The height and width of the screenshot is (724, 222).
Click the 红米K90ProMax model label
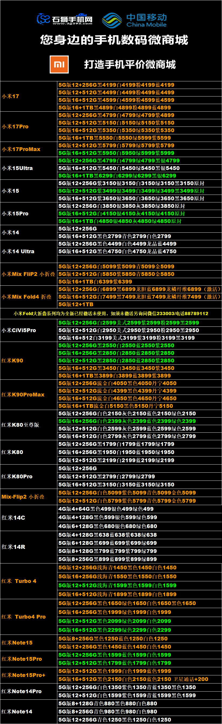pos(23,394)
